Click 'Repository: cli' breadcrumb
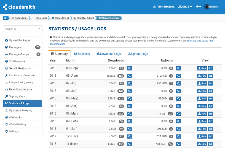 click(61, 18)
